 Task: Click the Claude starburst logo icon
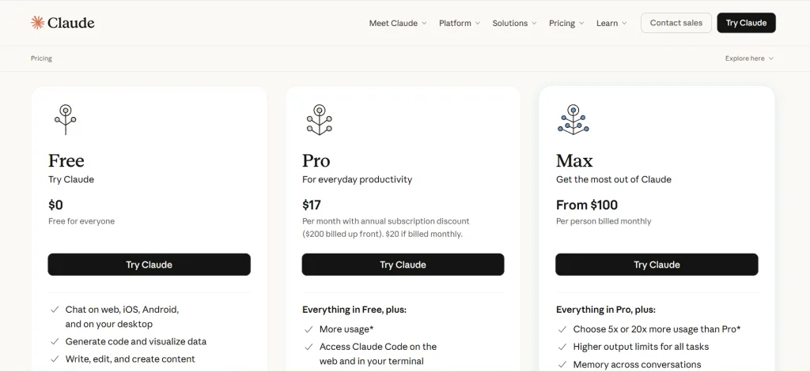[x=37, y=23]
